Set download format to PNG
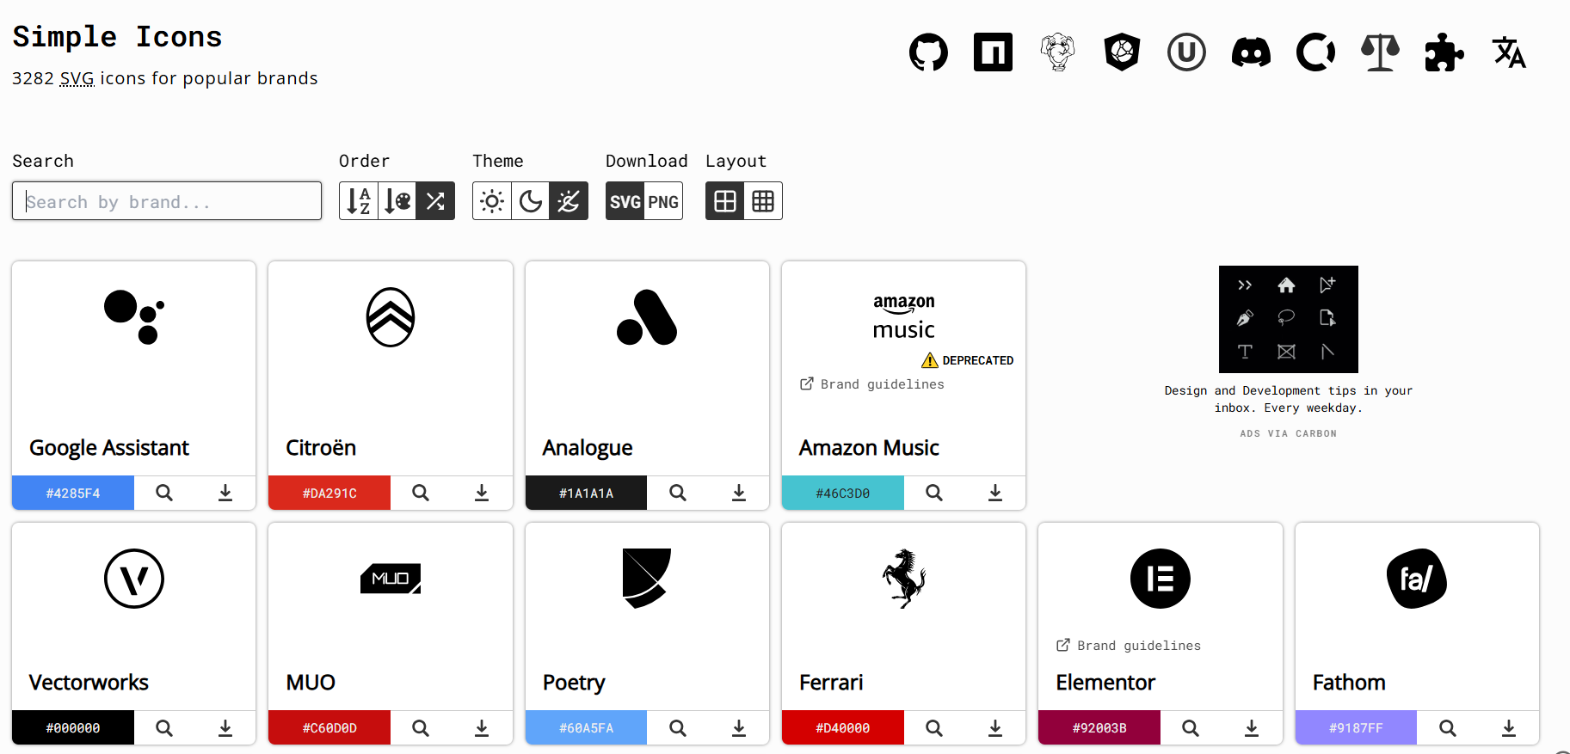The image size is (1570, 754). [x=663, y=201]
